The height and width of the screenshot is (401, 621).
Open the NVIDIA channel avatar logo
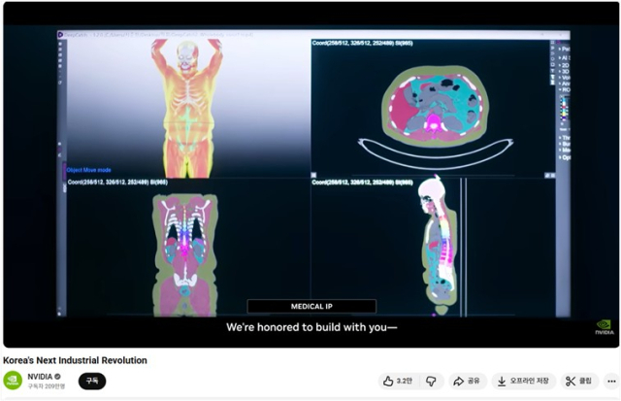tap(13, 381)
